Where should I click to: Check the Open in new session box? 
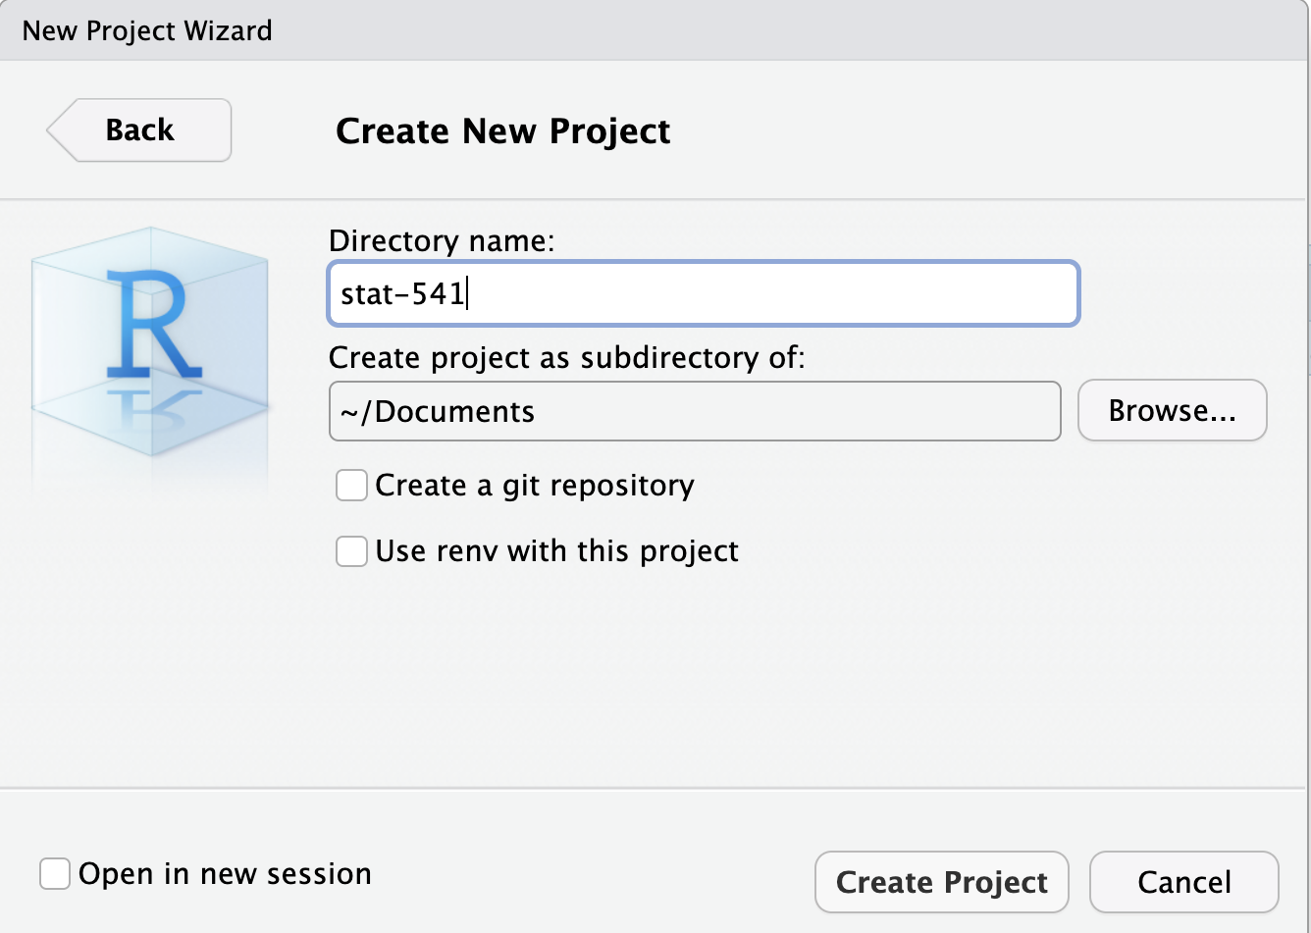(54, 873)
